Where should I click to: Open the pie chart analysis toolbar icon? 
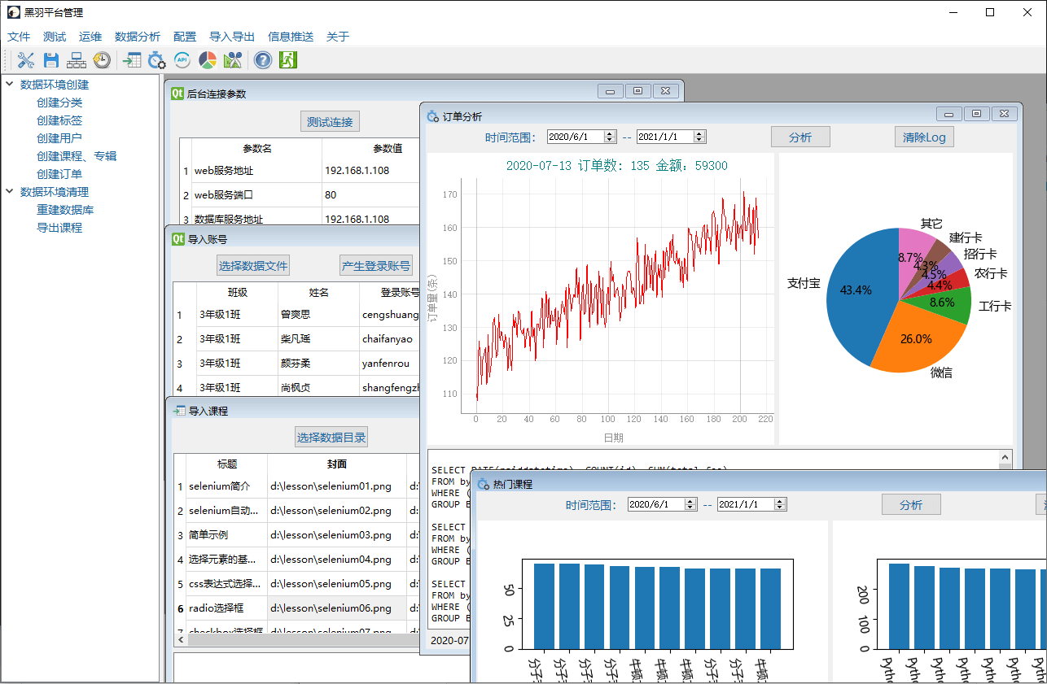point(208,59)
